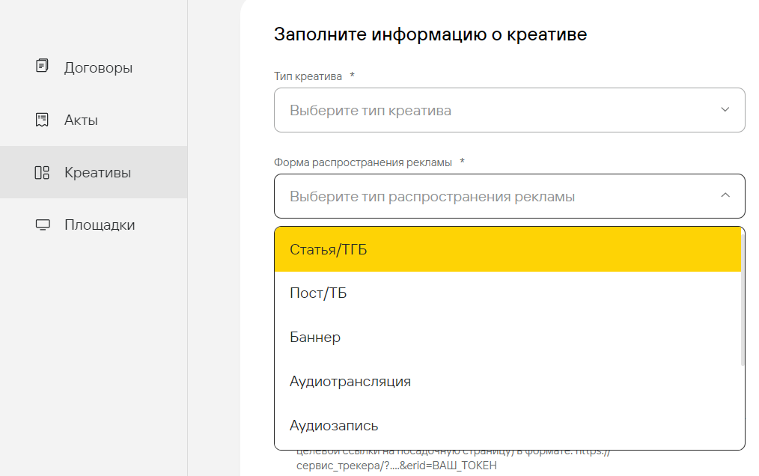
Task: Click the Акты receipt icon
Action: pos(42,120)
